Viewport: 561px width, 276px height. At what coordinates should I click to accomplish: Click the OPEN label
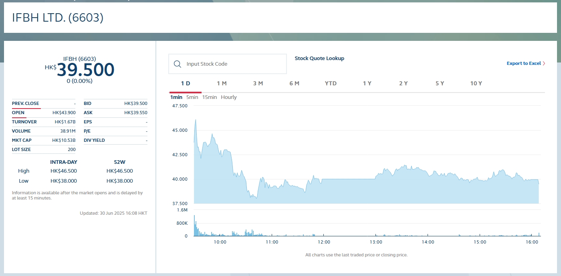[x=18, y=113]
